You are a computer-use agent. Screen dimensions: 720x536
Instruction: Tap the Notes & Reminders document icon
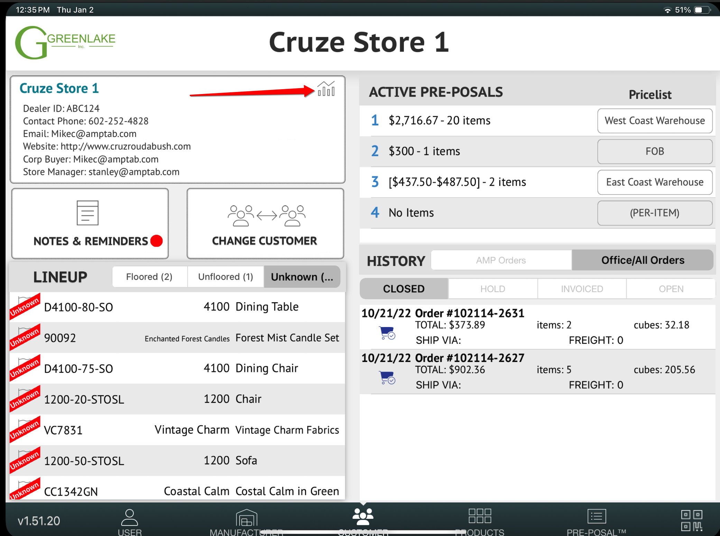click(x=87, y=213)
